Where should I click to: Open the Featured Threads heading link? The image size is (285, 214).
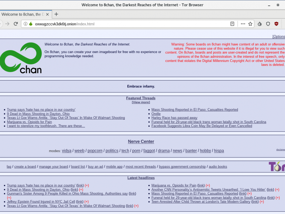tap(141, 98)
